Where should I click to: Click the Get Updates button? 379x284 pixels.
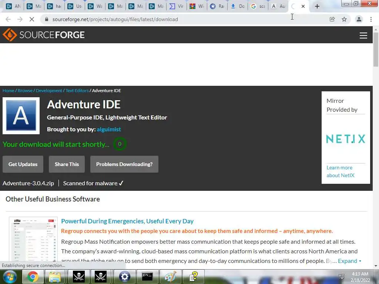[x=23, y=164]
